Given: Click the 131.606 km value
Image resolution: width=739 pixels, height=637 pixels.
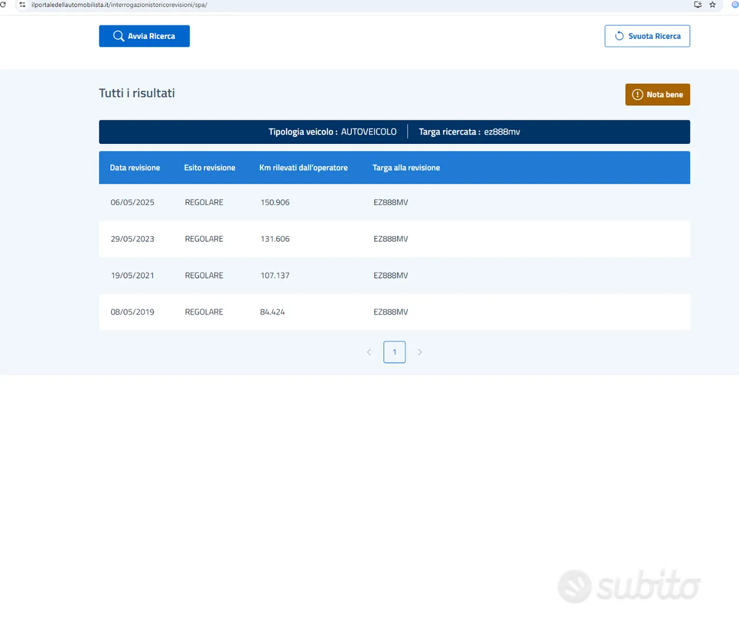Looking at the screenshot, I should point(275,239).
